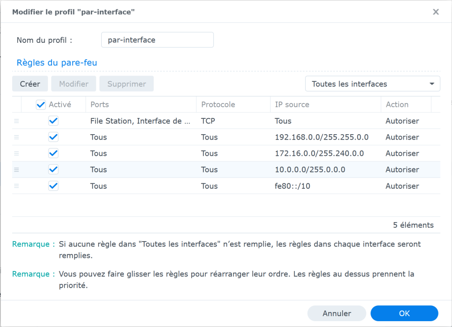Open the Toutes les interfaces dropdown
The height and width of the screenshot is (327, 452).
tap(372, 84)
